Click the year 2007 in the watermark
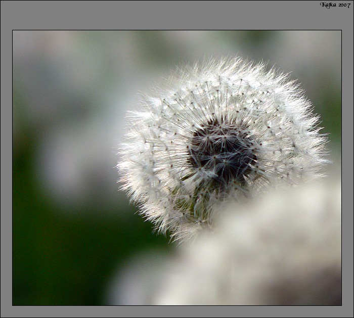This screenshot has height=318, width=354. [x=344, y=5]
